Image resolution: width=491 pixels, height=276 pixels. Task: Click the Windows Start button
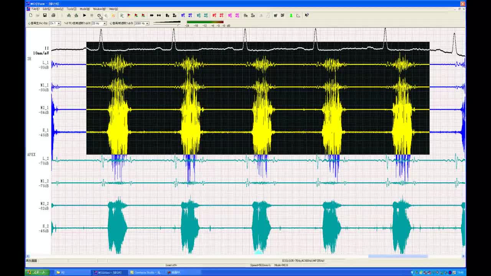[x=37, y=273]
